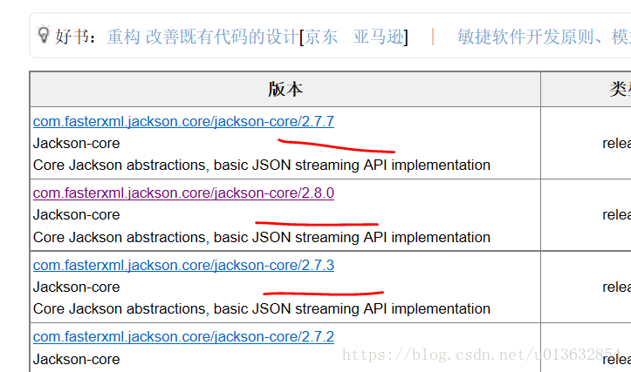The width and height of the screenshot is (631, 372).
Task: Click the Core Jackson abstractions description in the 2.8.0 row
Action: (262, 238)
